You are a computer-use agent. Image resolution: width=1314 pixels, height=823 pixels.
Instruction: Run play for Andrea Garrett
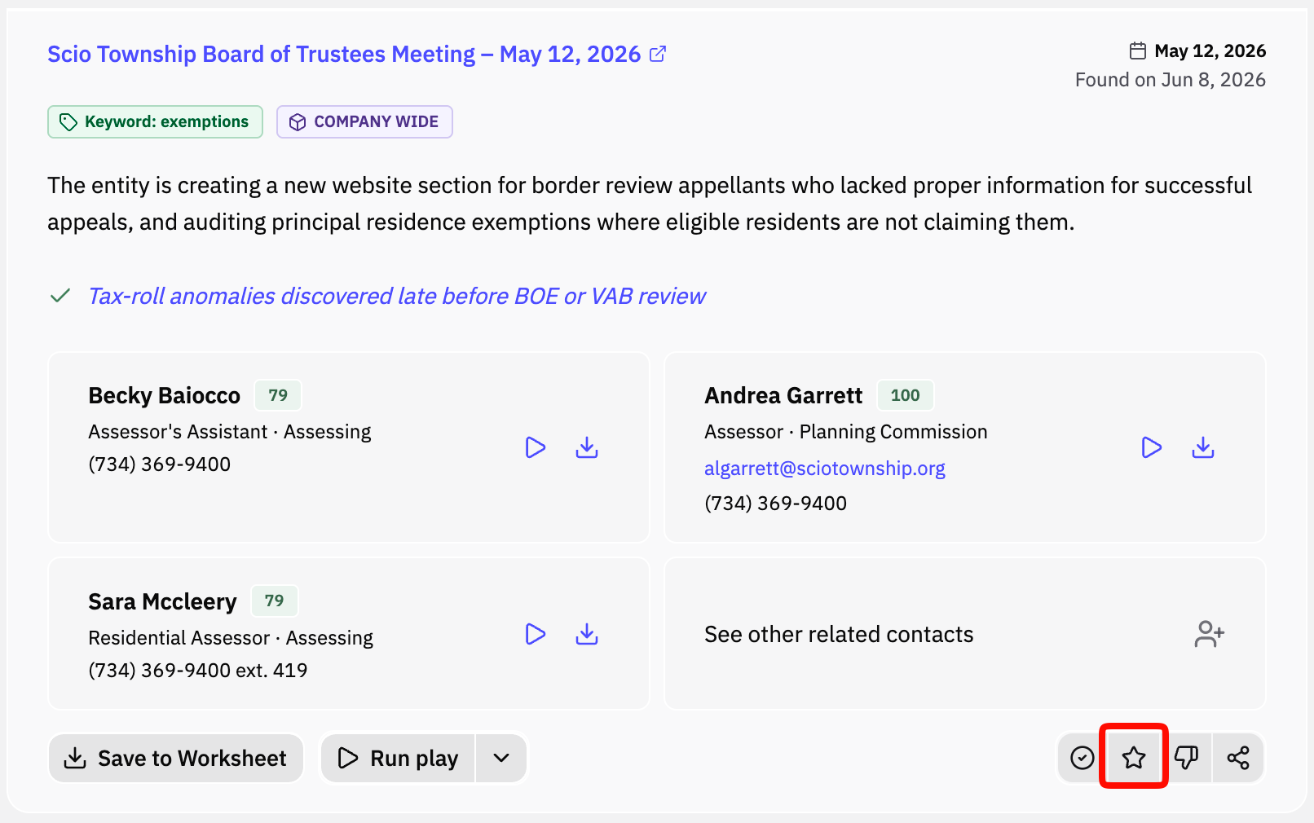pyautogui.click(x=1151, y=447)
